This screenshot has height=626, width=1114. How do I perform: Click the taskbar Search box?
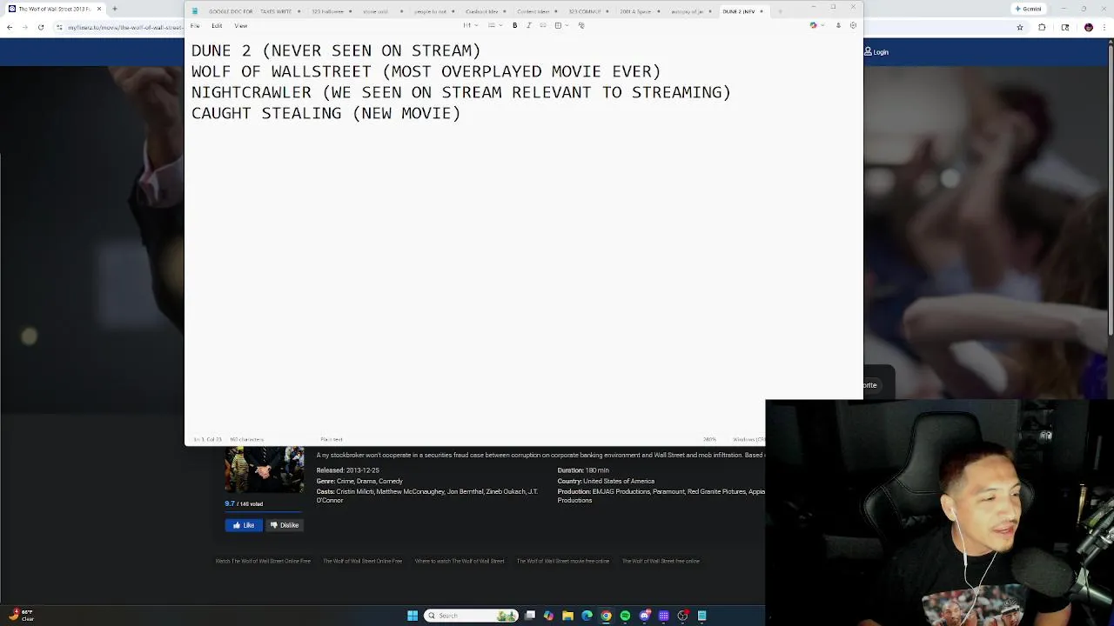coord(471,616)
